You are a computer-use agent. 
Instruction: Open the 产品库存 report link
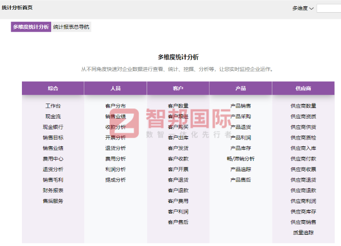click(241, 148)
